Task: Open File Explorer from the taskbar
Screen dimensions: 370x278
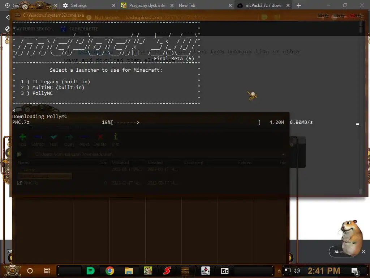Action: coord(129,271)
